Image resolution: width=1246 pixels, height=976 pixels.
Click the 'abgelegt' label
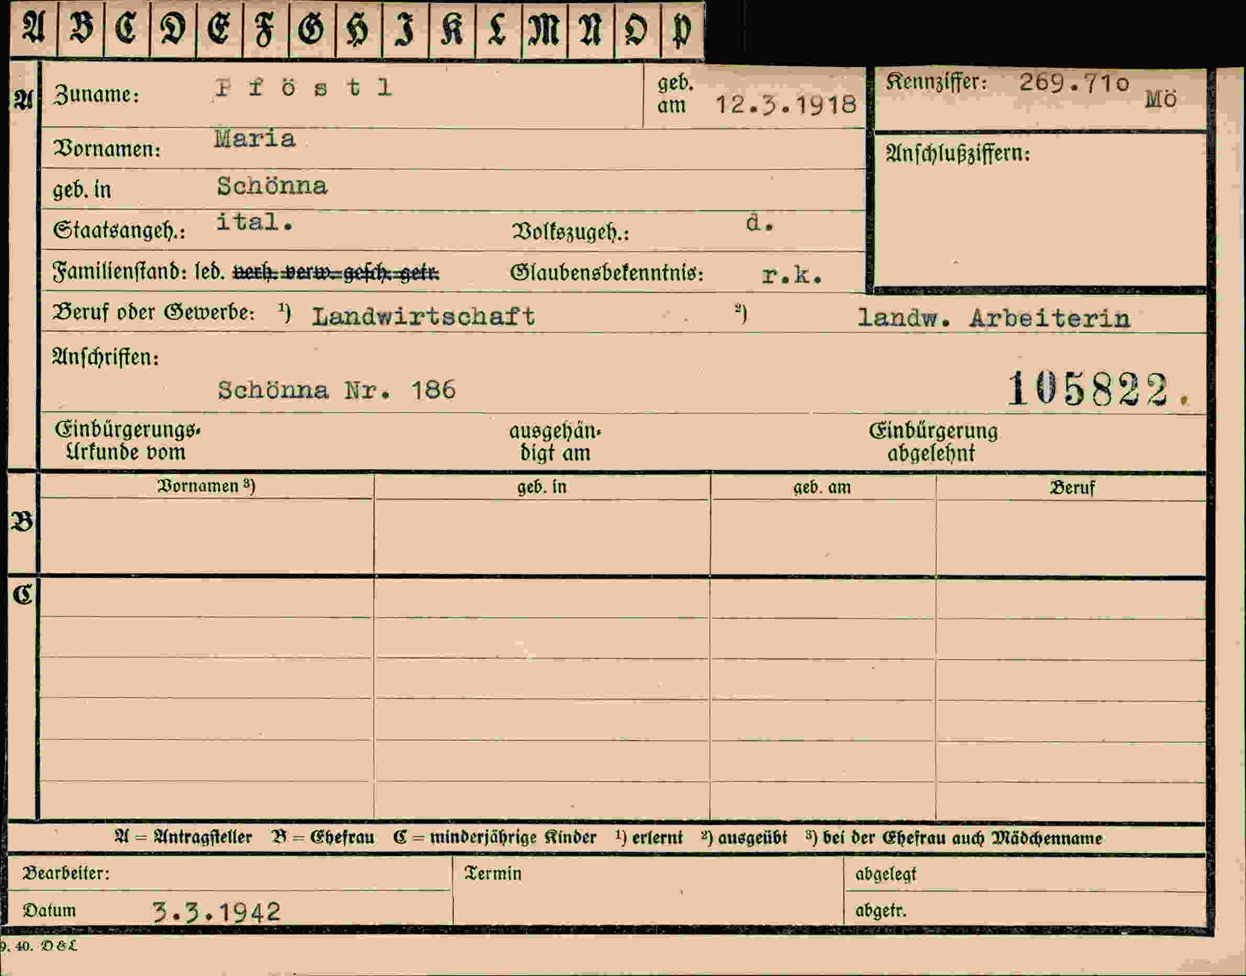coord(885,874)
